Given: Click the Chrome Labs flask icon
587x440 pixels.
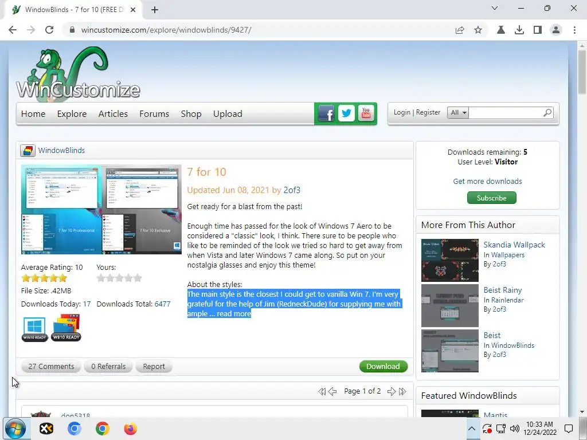Looking at the screenshot, I should pyautogui.click(x=501, y=30).
